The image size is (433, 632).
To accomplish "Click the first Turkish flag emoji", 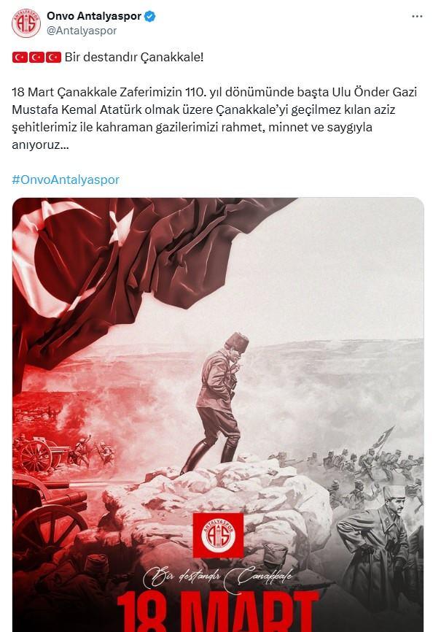I will pos(20,57).
